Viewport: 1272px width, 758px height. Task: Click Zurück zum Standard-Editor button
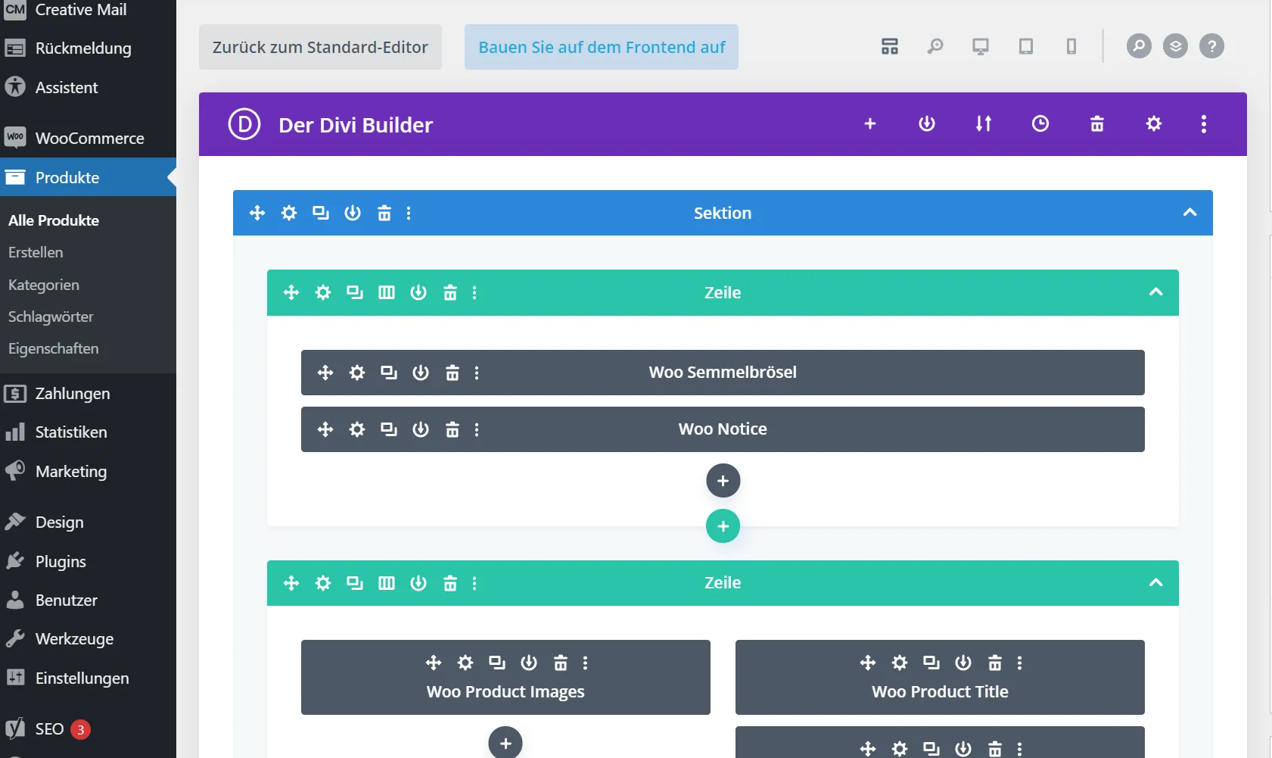(x=320, y=47)
